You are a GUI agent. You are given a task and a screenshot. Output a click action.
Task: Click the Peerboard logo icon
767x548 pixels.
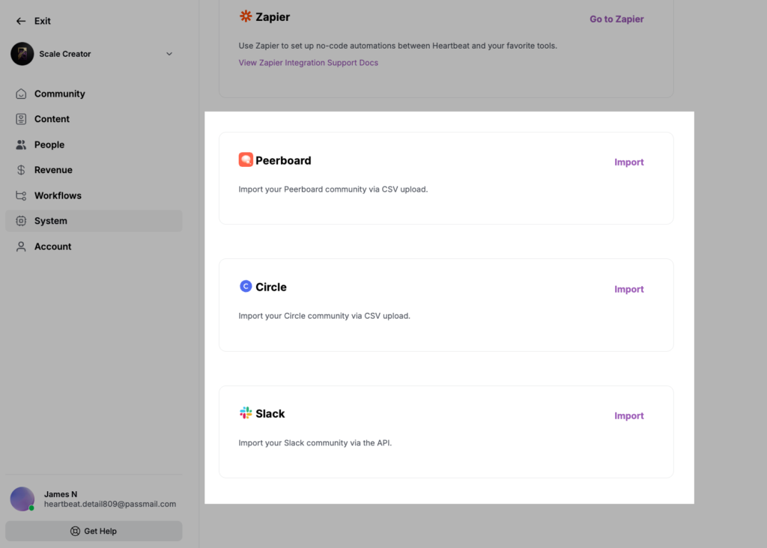pyautogui.click(x=246, y=159)
